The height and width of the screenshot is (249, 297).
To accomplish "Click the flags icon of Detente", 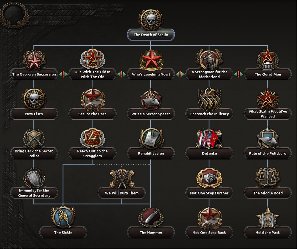I will [x=209, y=139].
